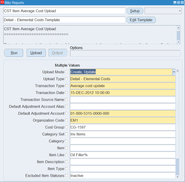Maximize the Blitz Reports window
Screen dimensions: 185x182
[x=179, y=2]
